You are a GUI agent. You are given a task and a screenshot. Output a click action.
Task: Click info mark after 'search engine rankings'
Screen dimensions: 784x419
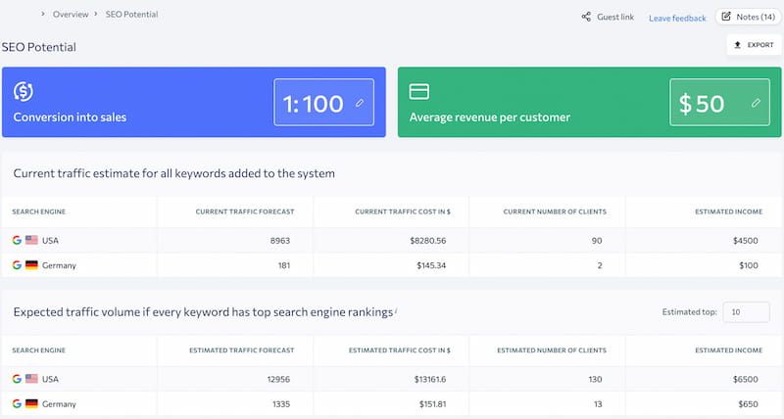[x=396, y=310]
